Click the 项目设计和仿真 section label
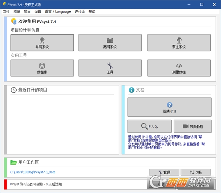The height and width of the screenshot is (193, 221). pos(25,30)
